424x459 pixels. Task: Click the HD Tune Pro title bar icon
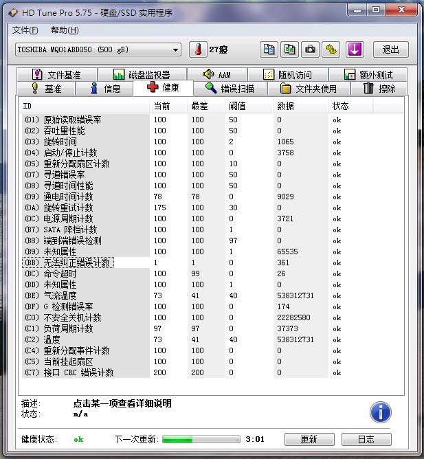pyautogui.click(x=14, y=13)
